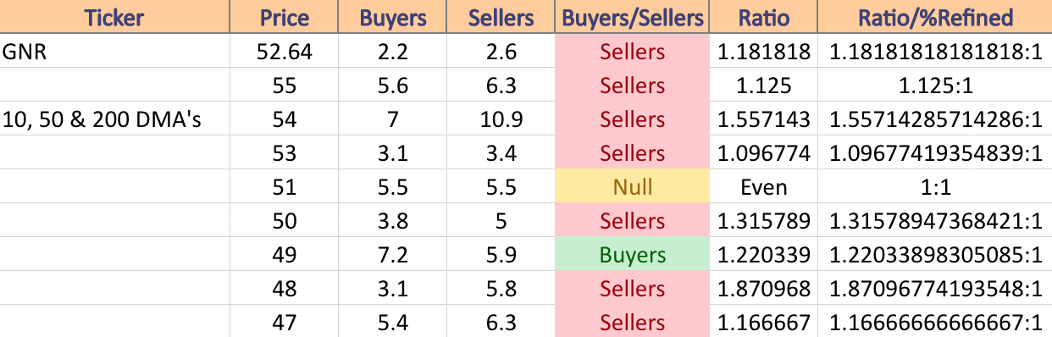Select the Ticker column header
The height and width of the screenshot is (337, 1052).
pyautogui.click(x=115, y=17)
